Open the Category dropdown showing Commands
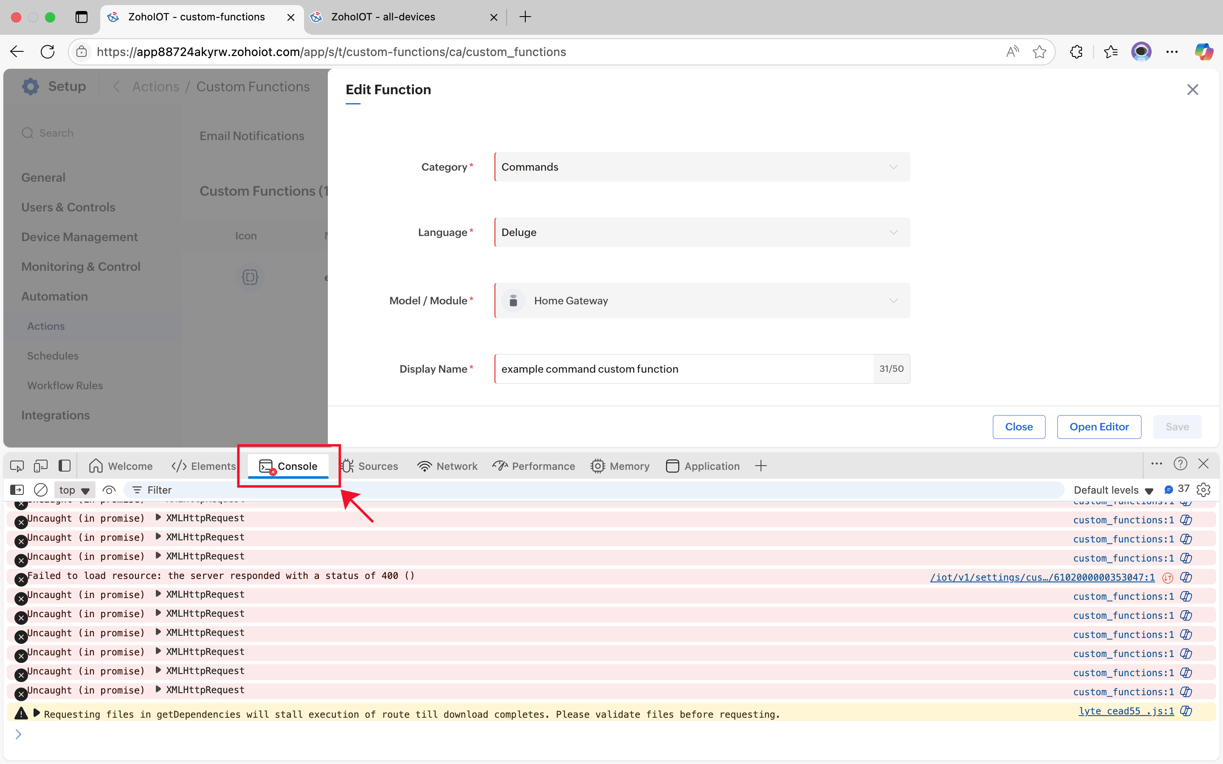The width and height of the screenshot is (1223, 764). click(x=702, y=167)
